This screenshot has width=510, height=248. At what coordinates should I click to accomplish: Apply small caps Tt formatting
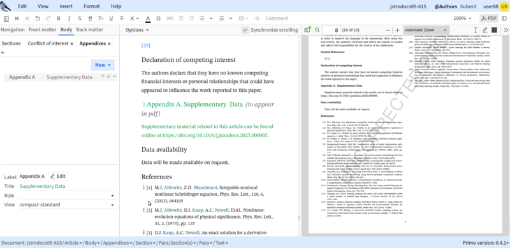(x=101, y=18)
